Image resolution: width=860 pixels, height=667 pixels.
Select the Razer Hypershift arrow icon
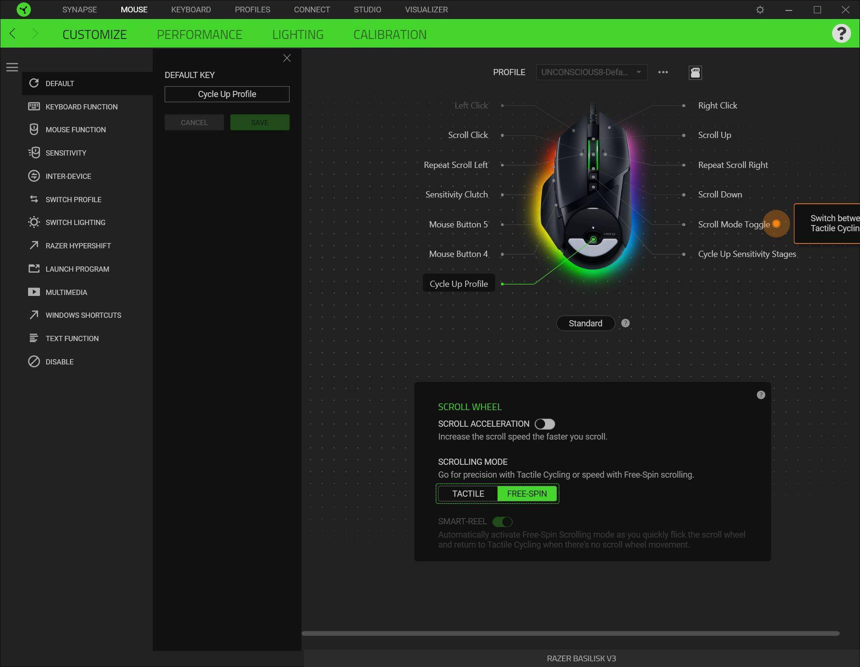(34, 245)
